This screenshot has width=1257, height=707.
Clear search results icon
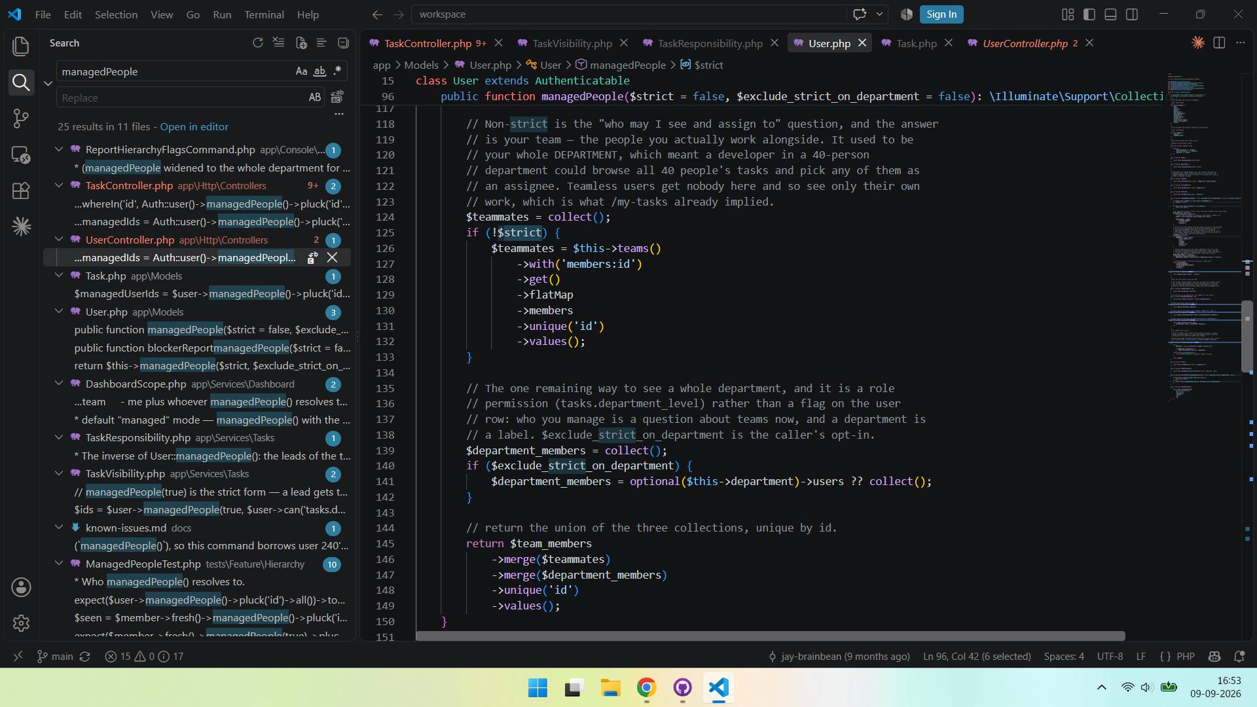click(x=279, y=43)
